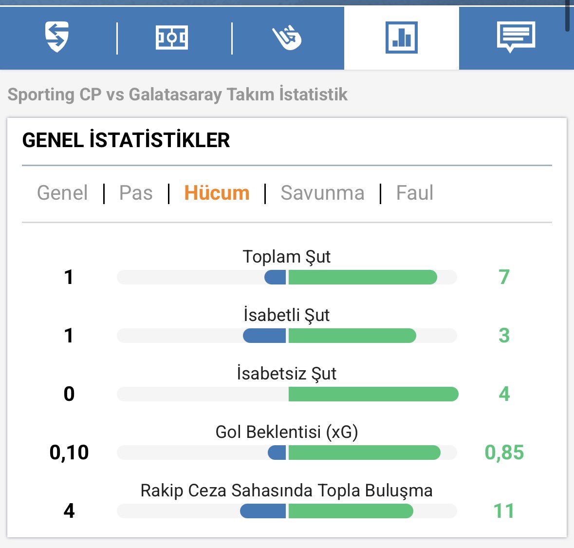
Task: Click the GENEL İSTATİSTİKLER heading
Action: point(126,140)
